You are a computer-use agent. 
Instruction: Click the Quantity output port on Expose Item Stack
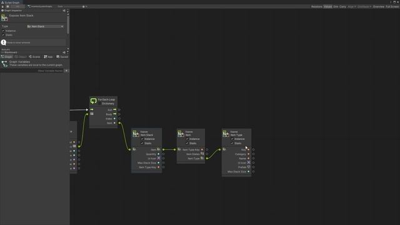[164, 154]
